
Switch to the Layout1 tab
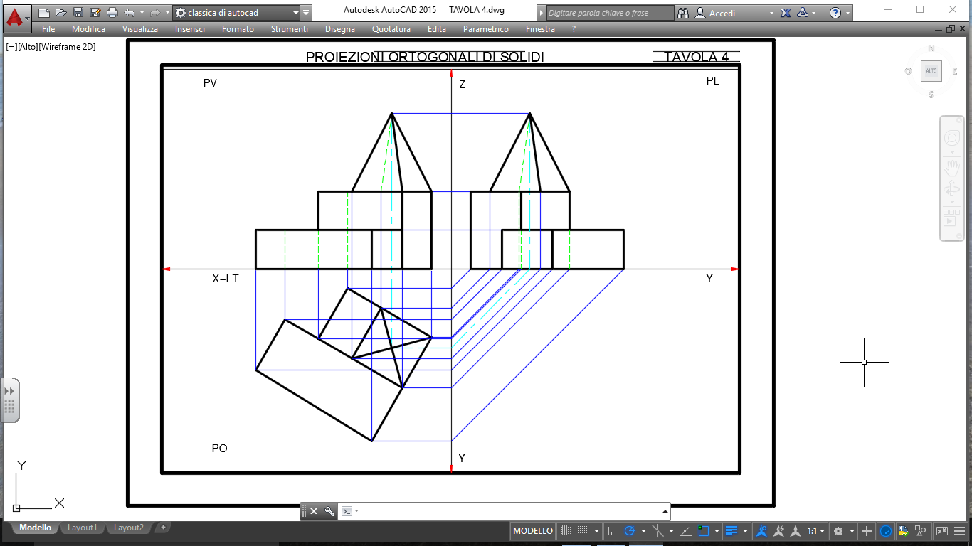82,528
